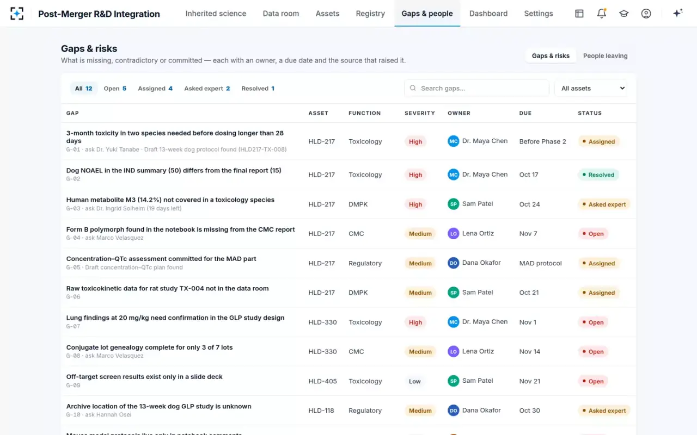Open the Settings tab

click(539, 14)
